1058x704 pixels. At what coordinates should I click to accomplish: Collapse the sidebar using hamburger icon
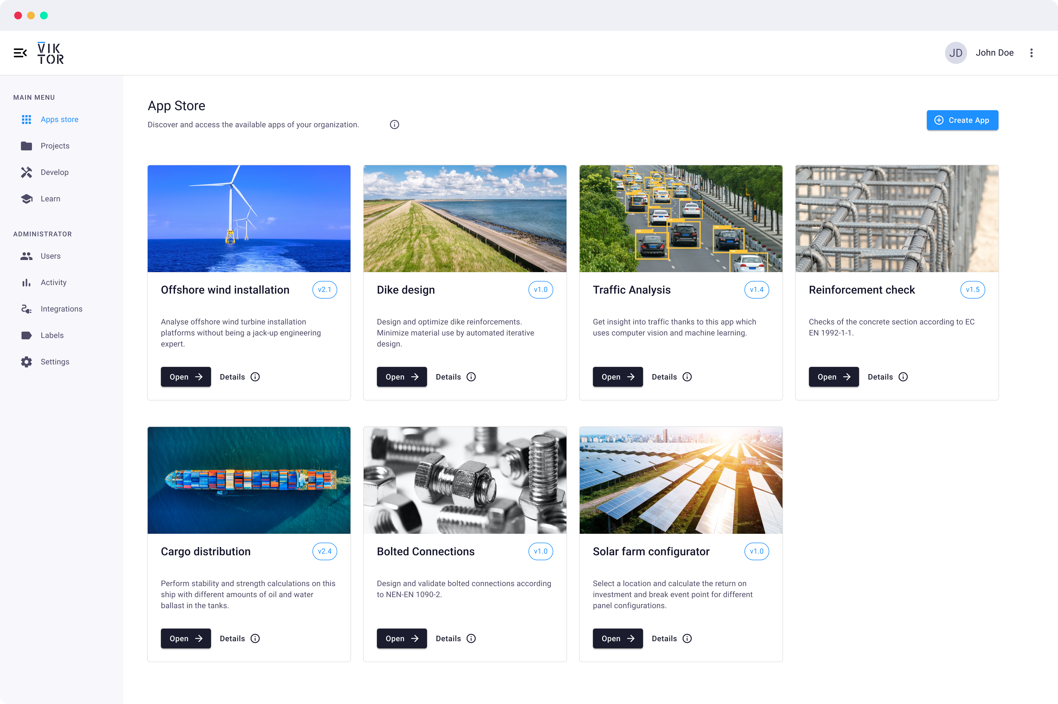click(x=20, y=53)
